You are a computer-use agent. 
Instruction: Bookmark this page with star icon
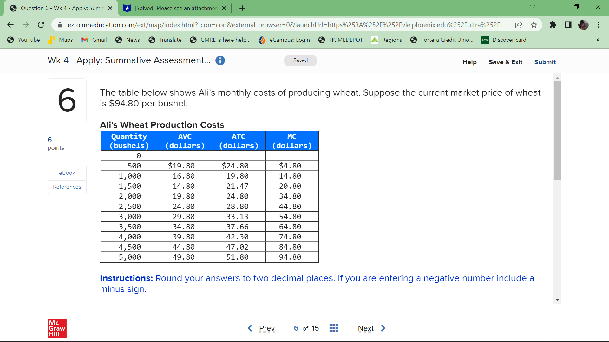click(x=534, y=25)
